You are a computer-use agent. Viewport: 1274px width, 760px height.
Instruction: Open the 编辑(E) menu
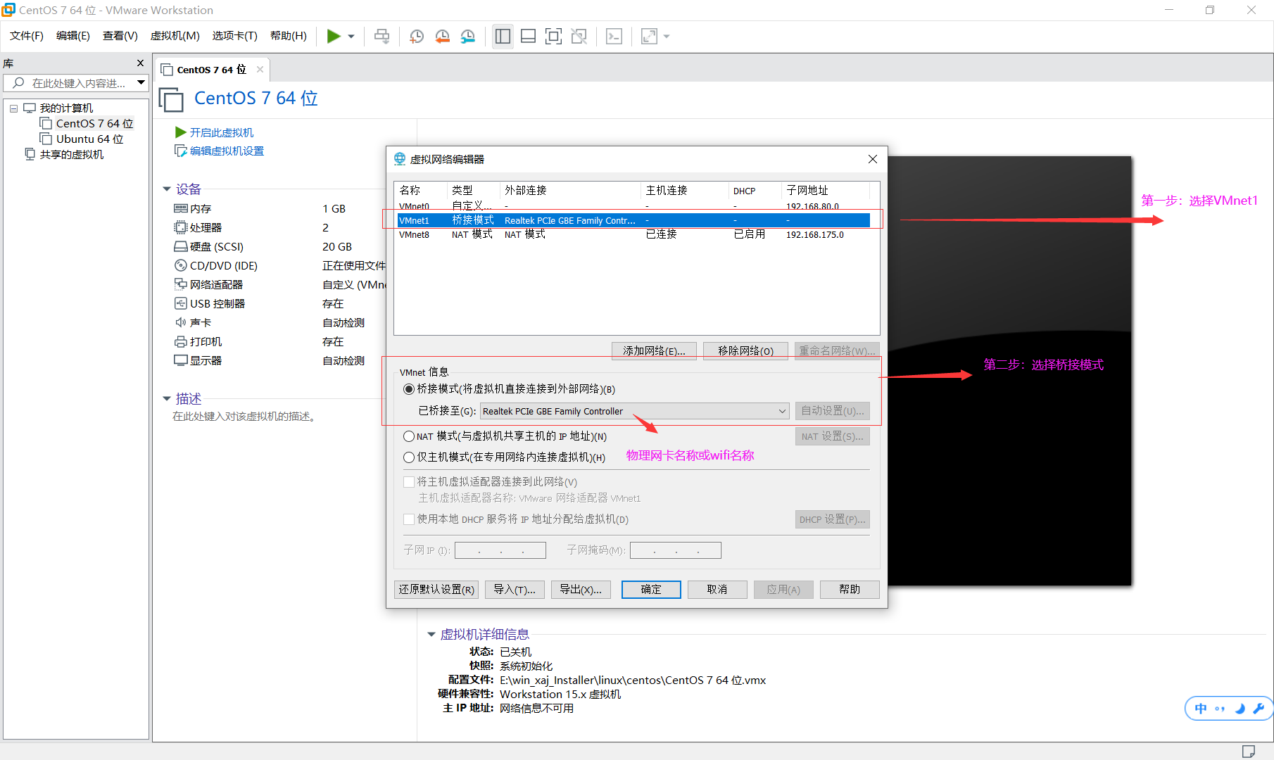[73, 36]
